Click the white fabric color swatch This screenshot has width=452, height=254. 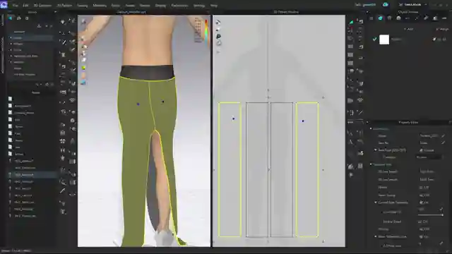point(384,40)
